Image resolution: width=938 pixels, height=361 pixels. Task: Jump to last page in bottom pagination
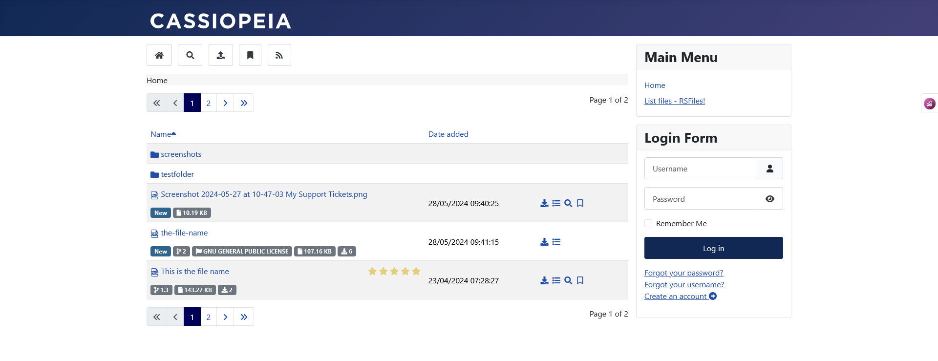click(244, 317)
